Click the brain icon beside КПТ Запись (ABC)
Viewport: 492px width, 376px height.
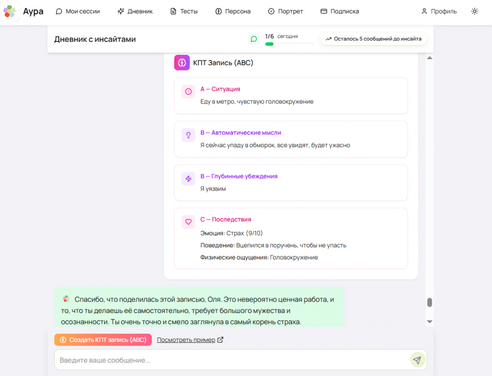(x=182, y=63)
